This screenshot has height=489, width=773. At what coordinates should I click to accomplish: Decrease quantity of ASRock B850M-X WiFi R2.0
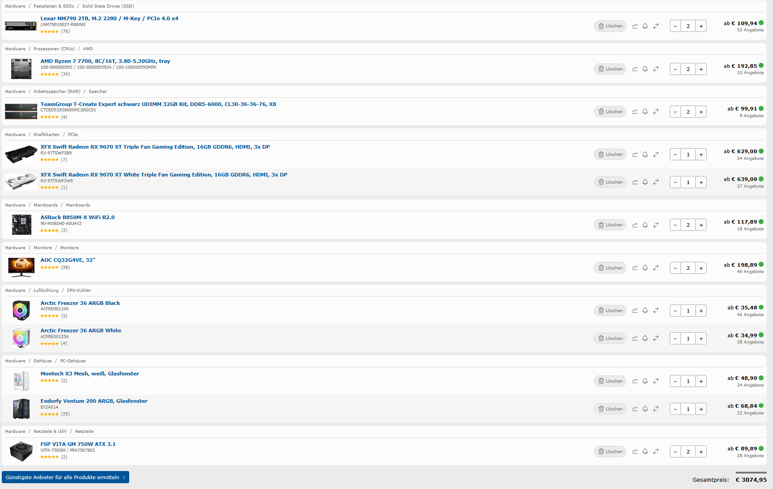(x=675, y=225)
